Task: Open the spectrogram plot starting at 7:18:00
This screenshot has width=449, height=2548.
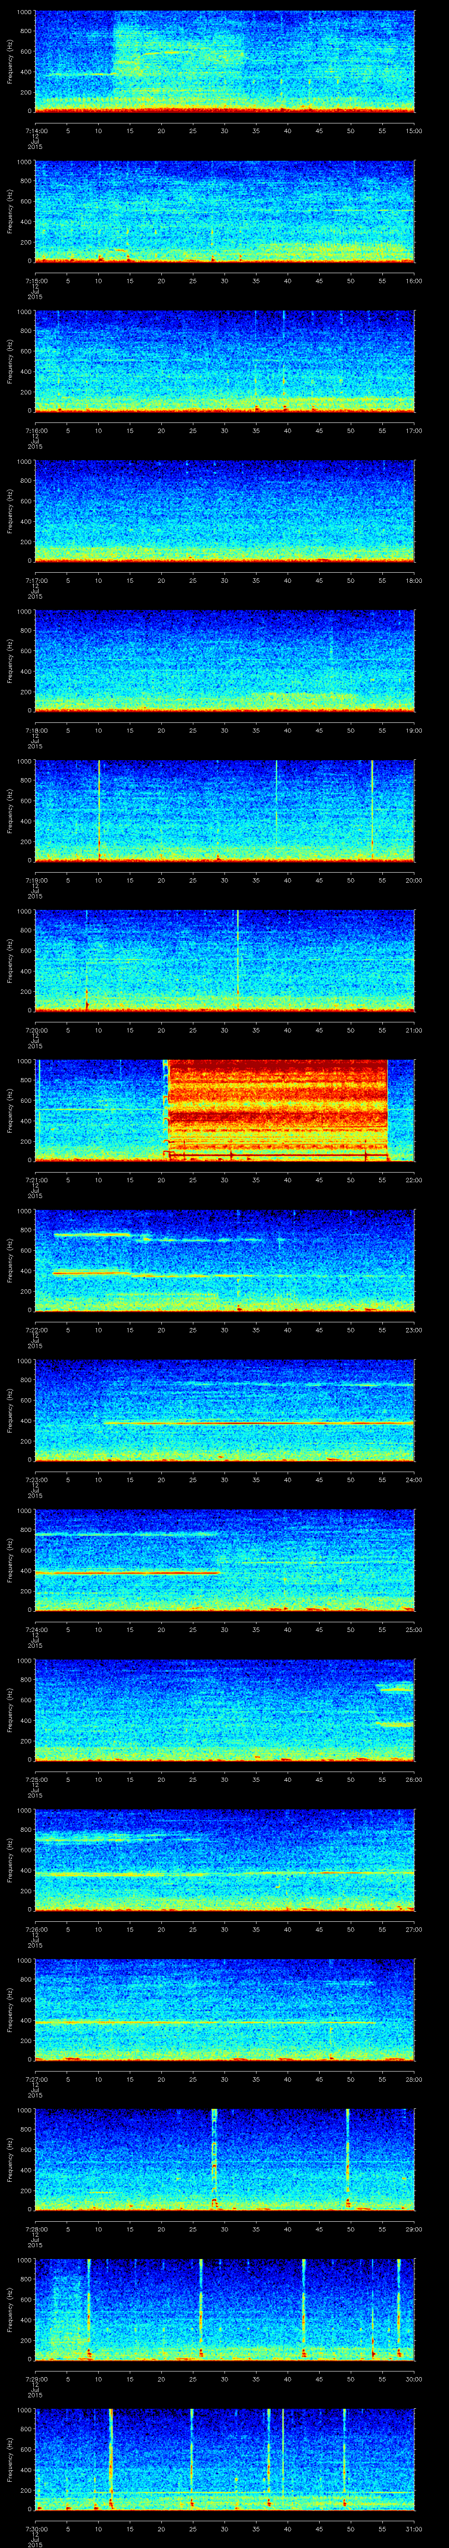Action: [x=225, y=661]
